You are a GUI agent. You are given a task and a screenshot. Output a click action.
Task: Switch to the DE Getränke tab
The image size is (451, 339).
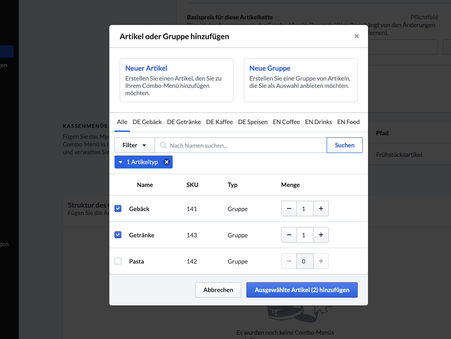tap(184, 122)
